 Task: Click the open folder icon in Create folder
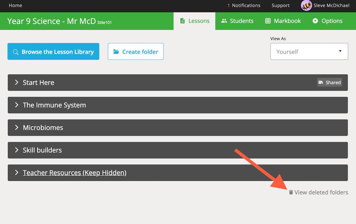(116, 52)
